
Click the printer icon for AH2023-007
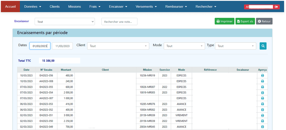(262, 98)
